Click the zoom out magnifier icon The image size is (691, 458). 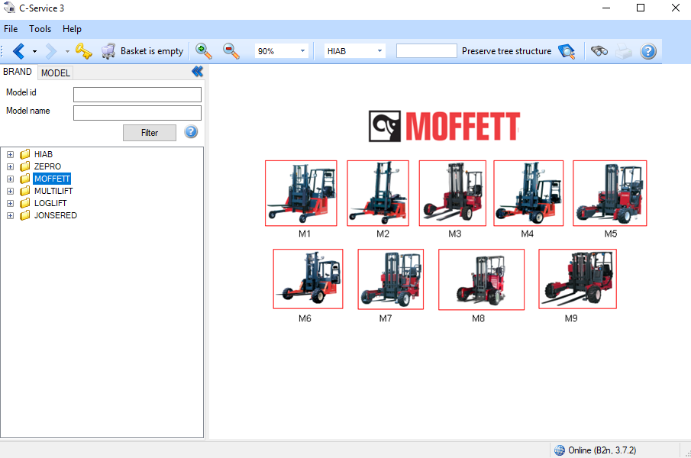pyautogui.click(x=231, y=51)
